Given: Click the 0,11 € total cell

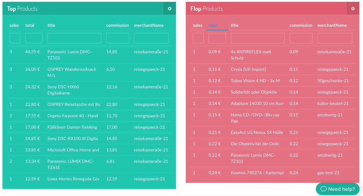Looking at the screenshot, I should 214,69.
